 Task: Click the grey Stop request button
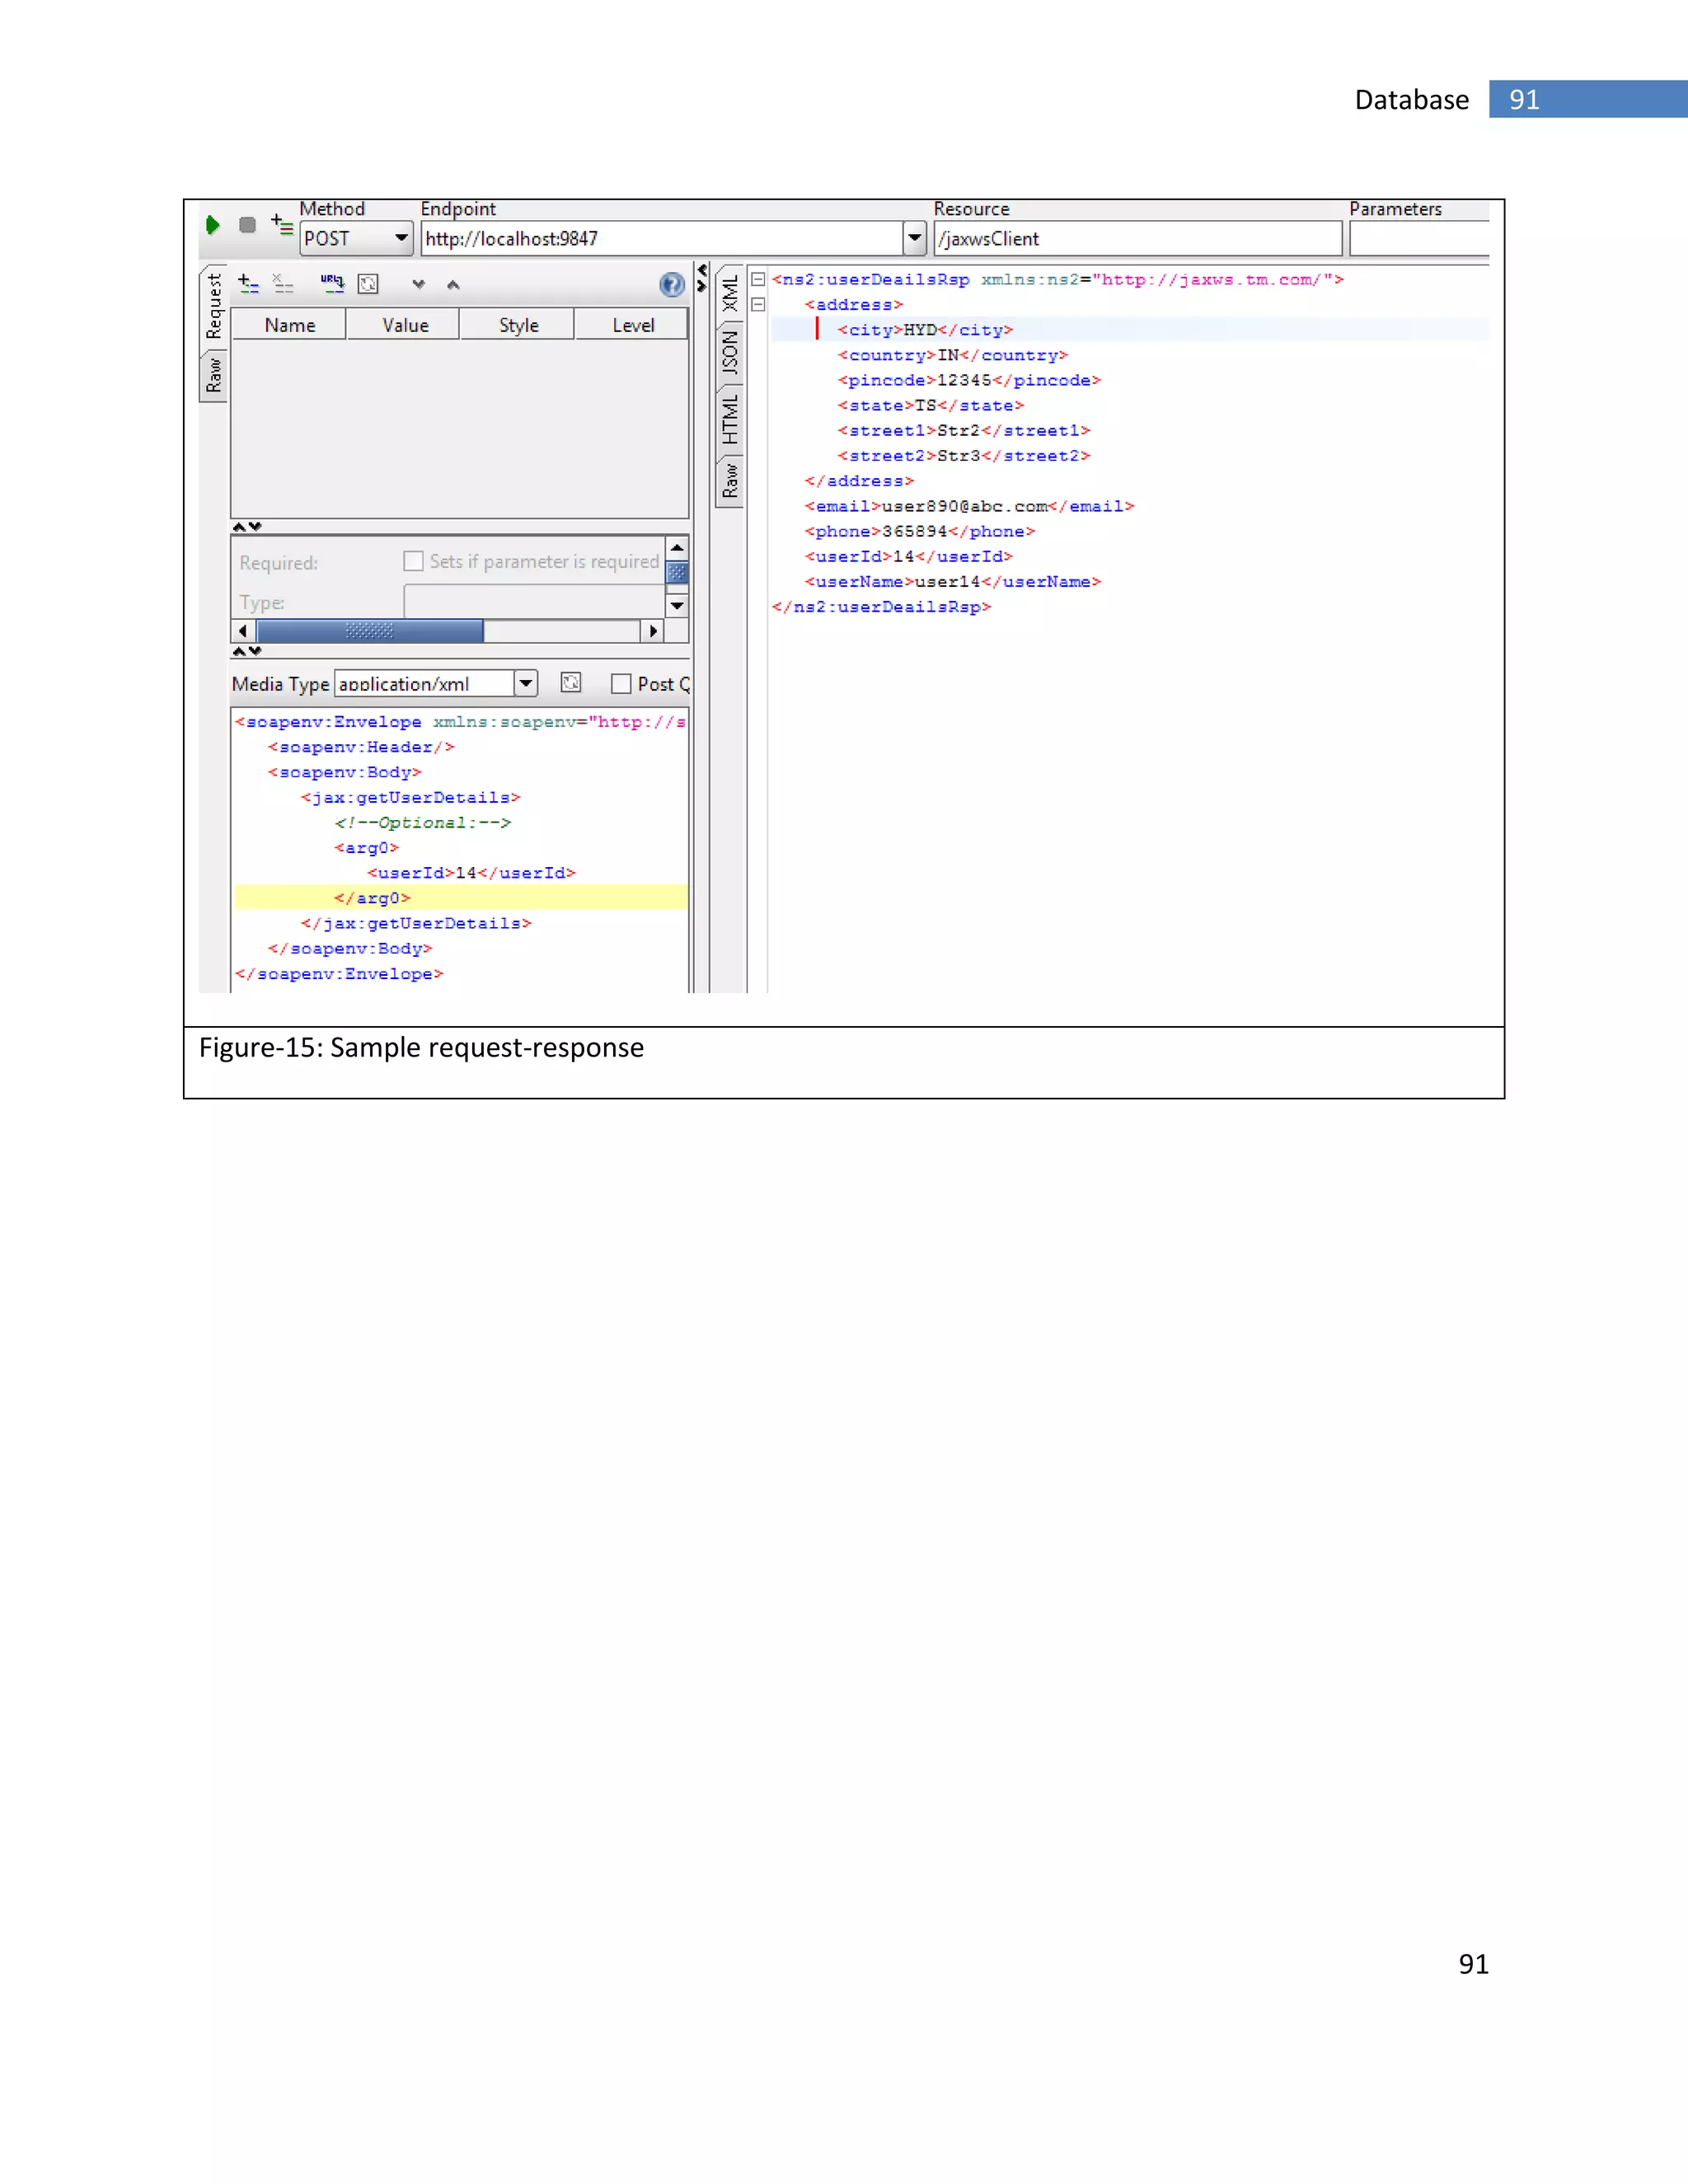[x=247, y=225]
